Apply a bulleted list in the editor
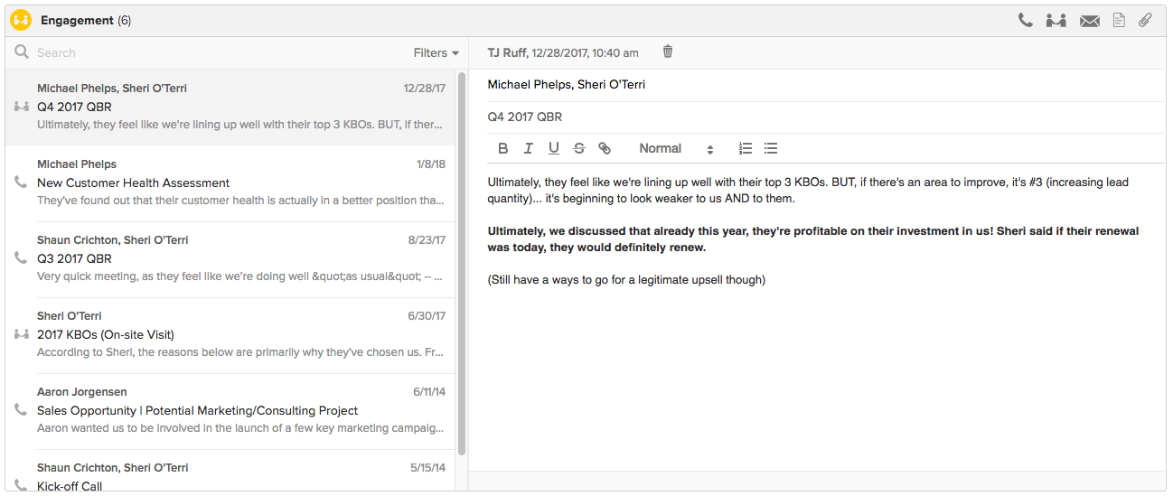This screenshot has height=496, width=1173. point(771,148)
